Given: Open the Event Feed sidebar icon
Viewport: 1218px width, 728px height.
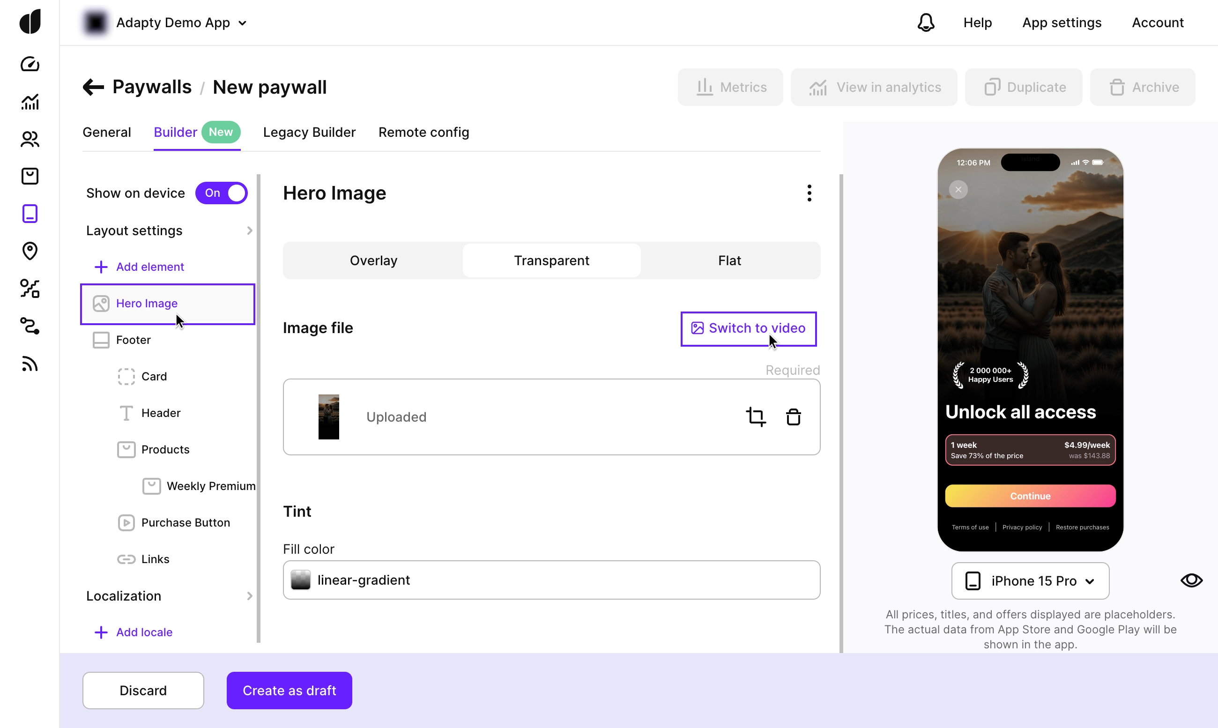Looking at the screenshot, I should tap(30, 364).
